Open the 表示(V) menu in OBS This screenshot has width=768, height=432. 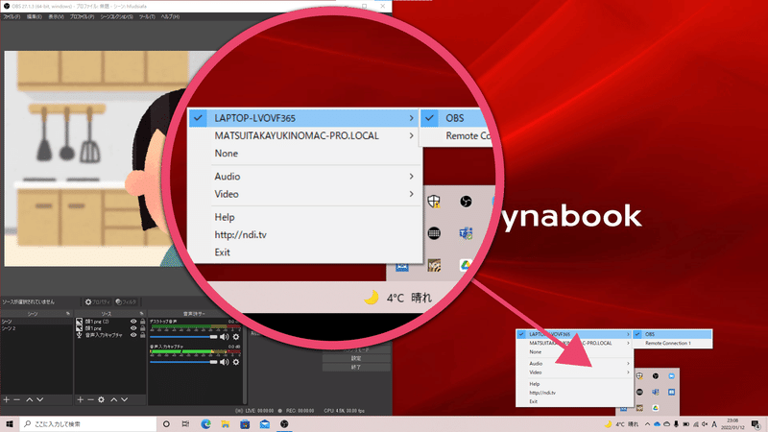tap(56, 16)
